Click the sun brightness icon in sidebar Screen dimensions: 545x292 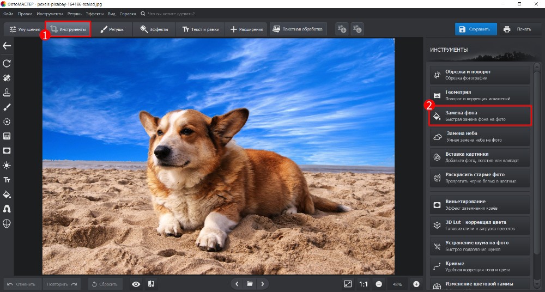tap(7, 165)
